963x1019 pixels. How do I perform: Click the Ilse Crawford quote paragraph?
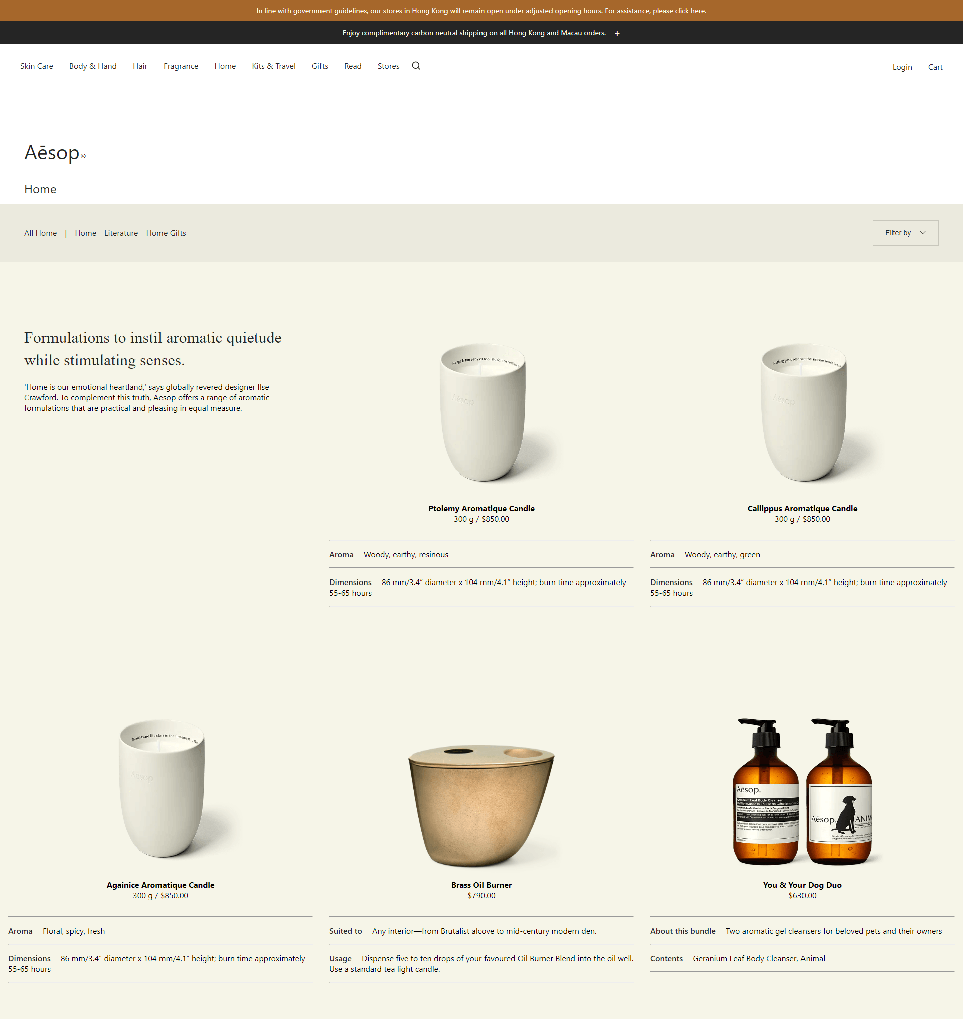point(147,397)
